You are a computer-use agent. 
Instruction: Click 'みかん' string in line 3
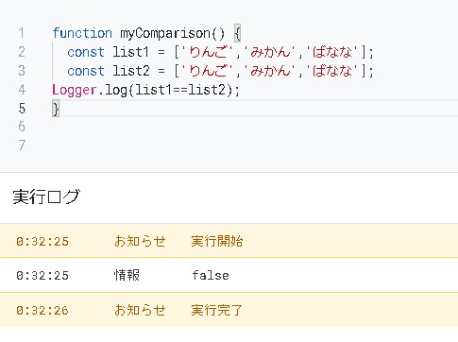tap(269, 71)
